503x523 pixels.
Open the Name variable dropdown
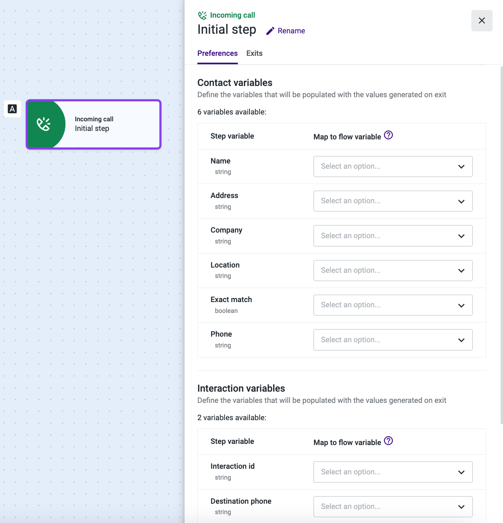tap(393, 166)
